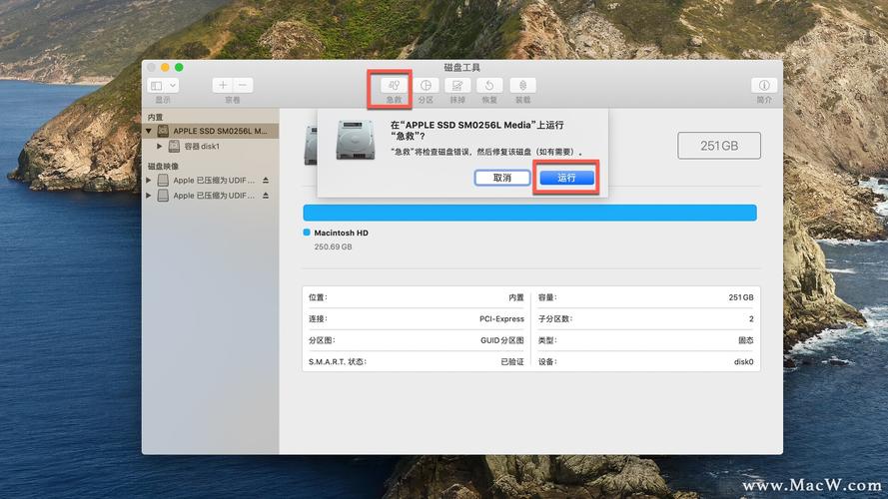
Task: Click the Macintosh HD label
Action: point(341,233)
